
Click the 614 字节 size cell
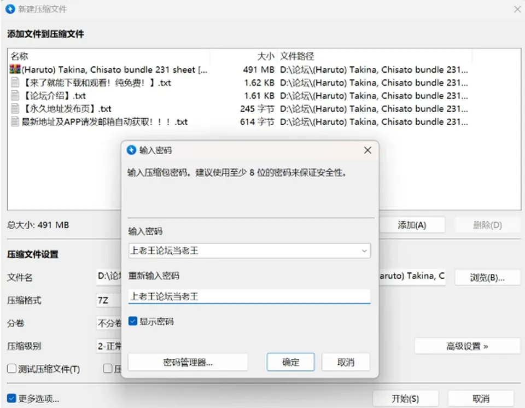(x=257, y=122)
